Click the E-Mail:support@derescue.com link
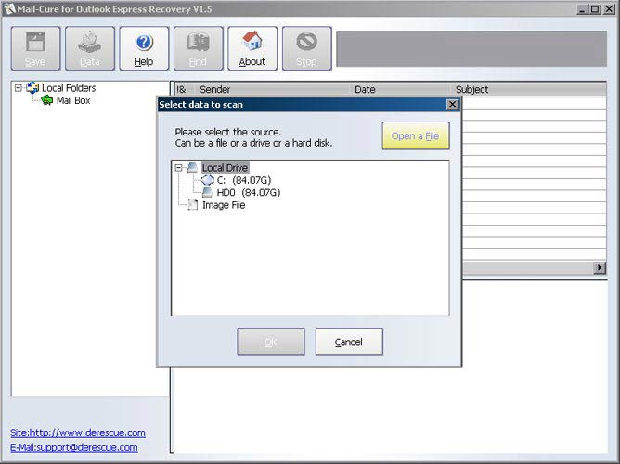Image resolution: width=620 pixels, height=464 pixels. click(74, 447)
